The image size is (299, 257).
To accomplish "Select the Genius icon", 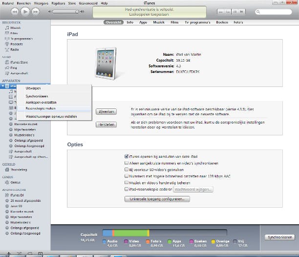I will [x=7, y=182].
